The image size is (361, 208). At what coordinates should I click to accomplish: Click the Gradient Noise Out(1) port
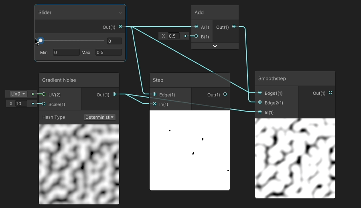click(114, 94)
